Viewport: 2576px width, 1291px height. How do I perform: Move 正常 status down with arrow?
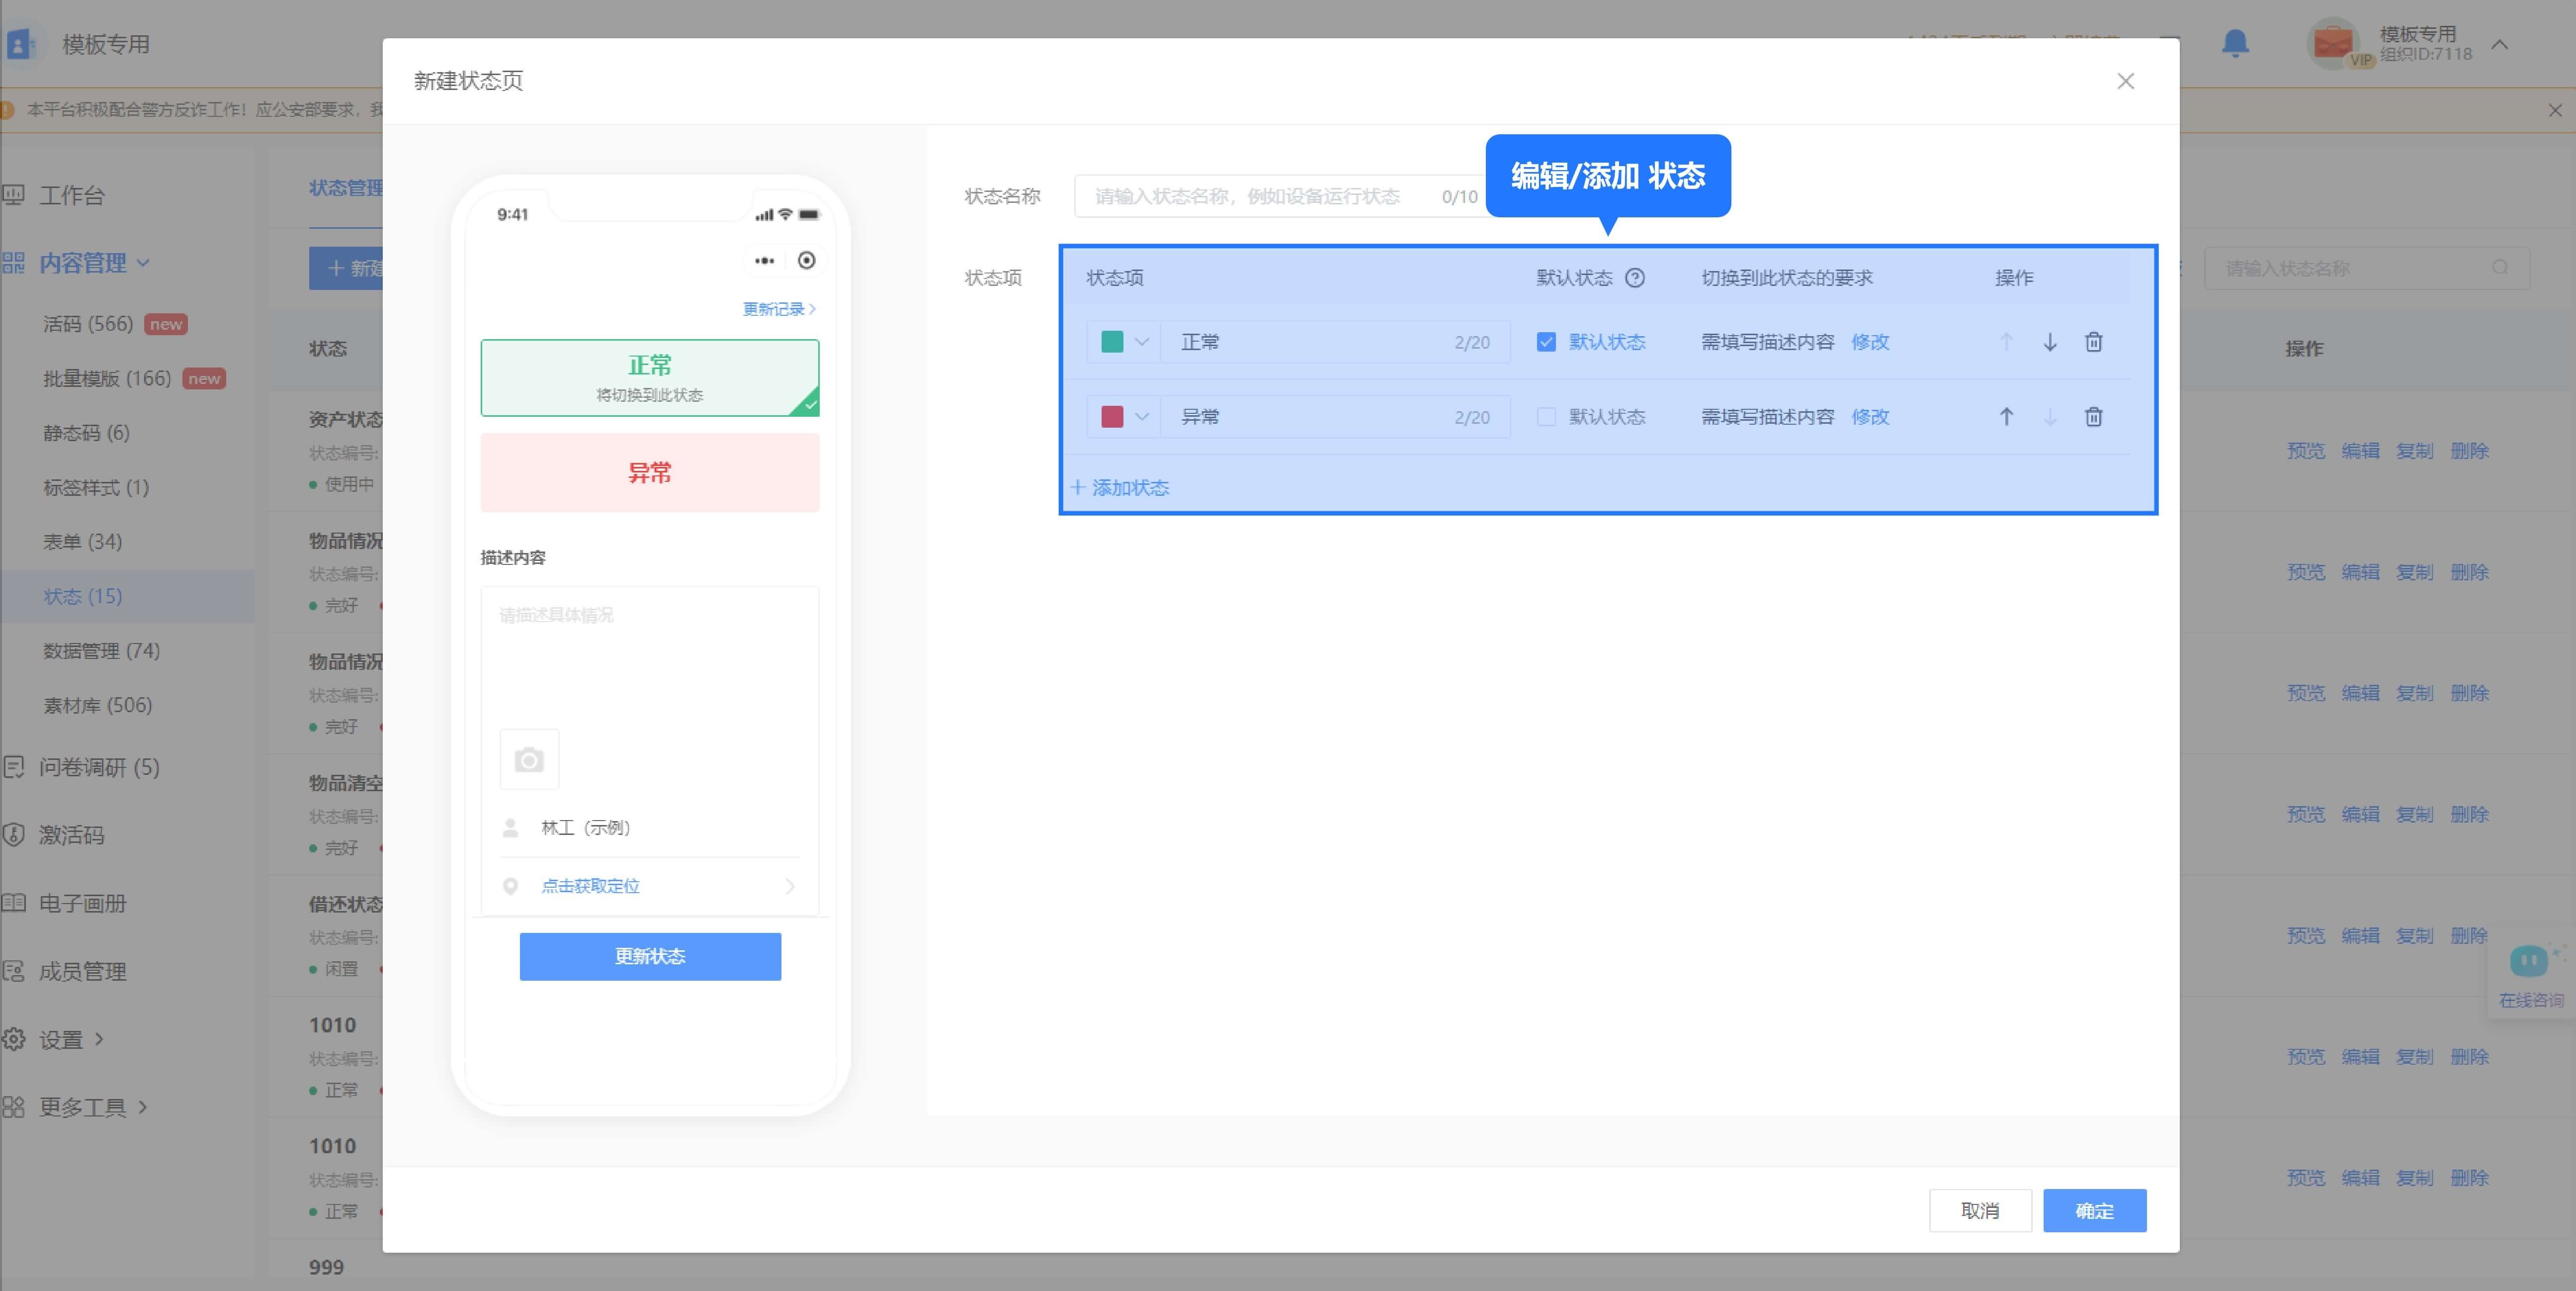2049,342
